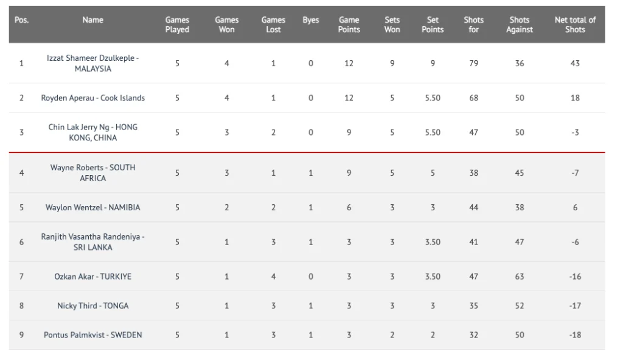
Task: Click the Pos. column header
Action: pos(22,20)
